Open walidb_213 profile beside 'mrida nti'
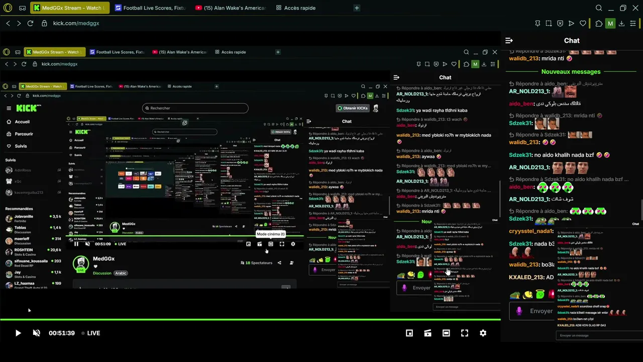Image resolution: width=643 pixels, height=362 pixels. (524, 58)
